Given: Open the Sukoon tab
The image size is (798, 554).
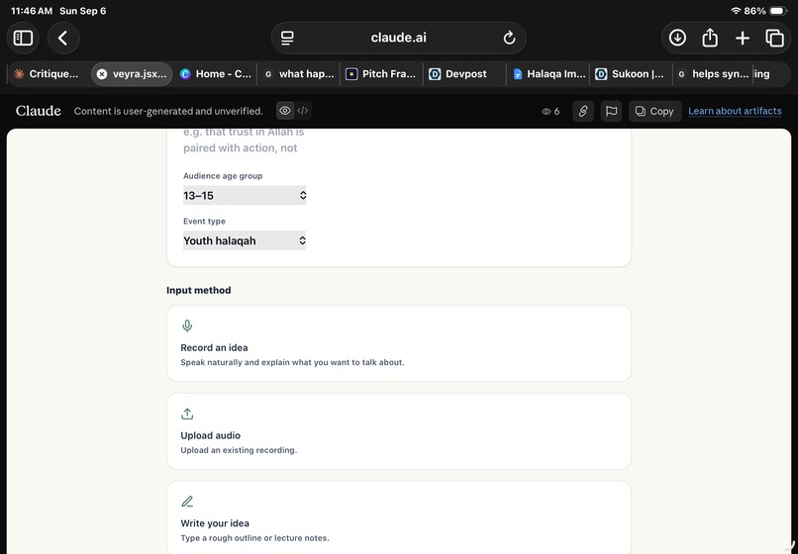Looking at the screenshot, I should [631, 74].
